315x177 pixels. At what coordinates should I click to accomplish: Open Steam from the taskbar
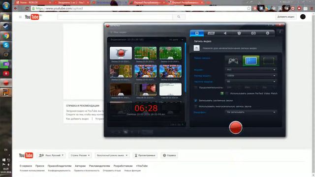pos(6,27)
